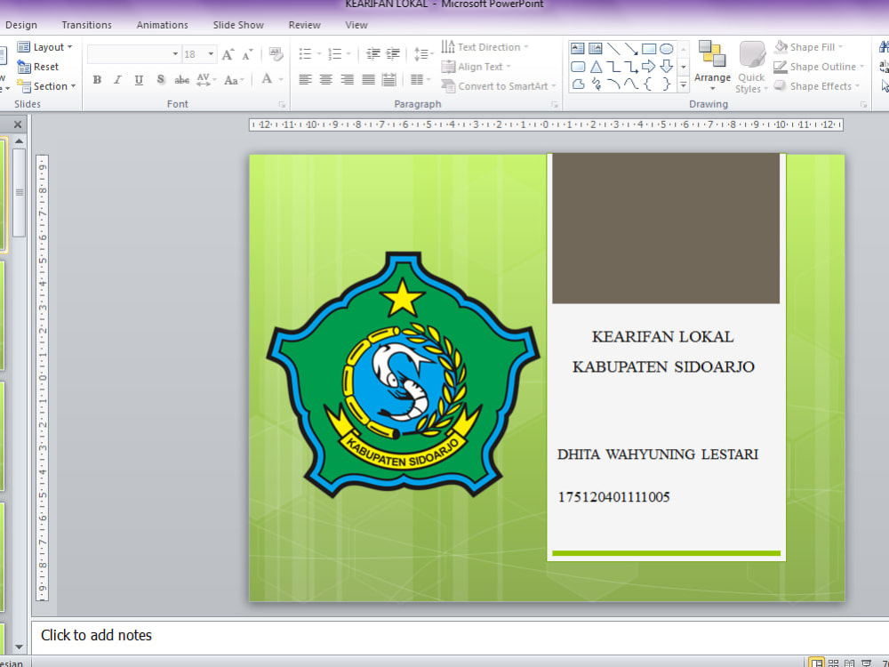Select the Line shape
Viewport: 889px width, 667px height.
613,49
